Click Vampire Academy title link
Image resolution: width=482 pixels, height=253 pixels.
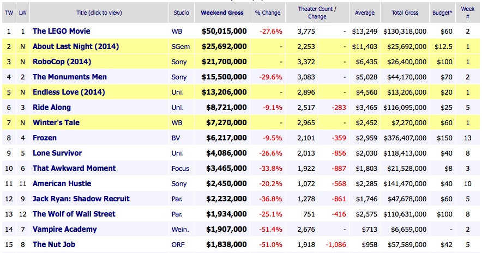64,230
